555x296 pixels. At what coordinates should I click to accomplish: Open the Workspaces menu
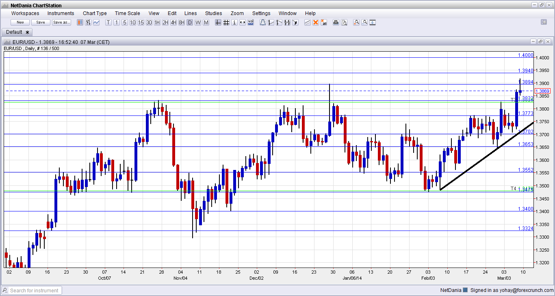(x=25, y=13)
